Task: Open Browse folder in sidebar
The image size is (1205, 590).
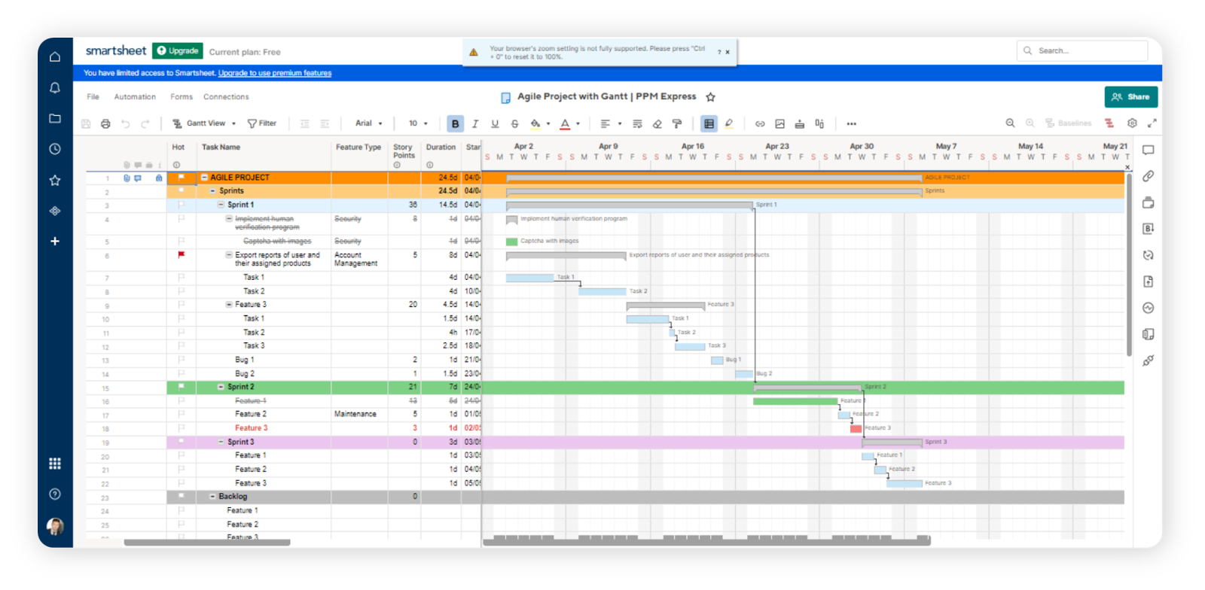Action: point(55,118)
